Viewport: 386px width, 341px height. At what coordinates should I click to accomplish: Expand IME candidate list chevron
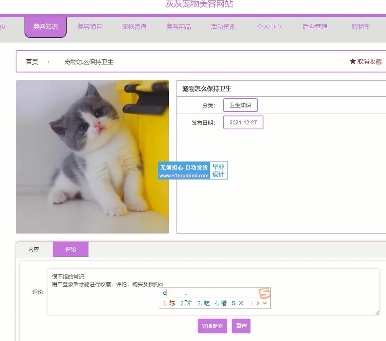point(265,303)
